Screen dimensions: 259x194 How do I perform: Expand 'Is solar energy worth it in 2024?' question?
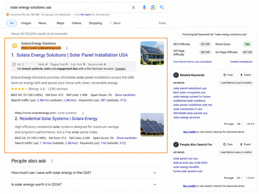[x=84, y=184]
